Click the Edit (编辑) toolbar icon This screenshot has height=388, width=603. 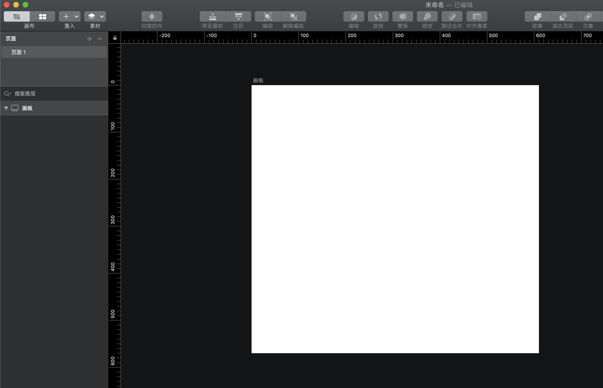point(354,16)
